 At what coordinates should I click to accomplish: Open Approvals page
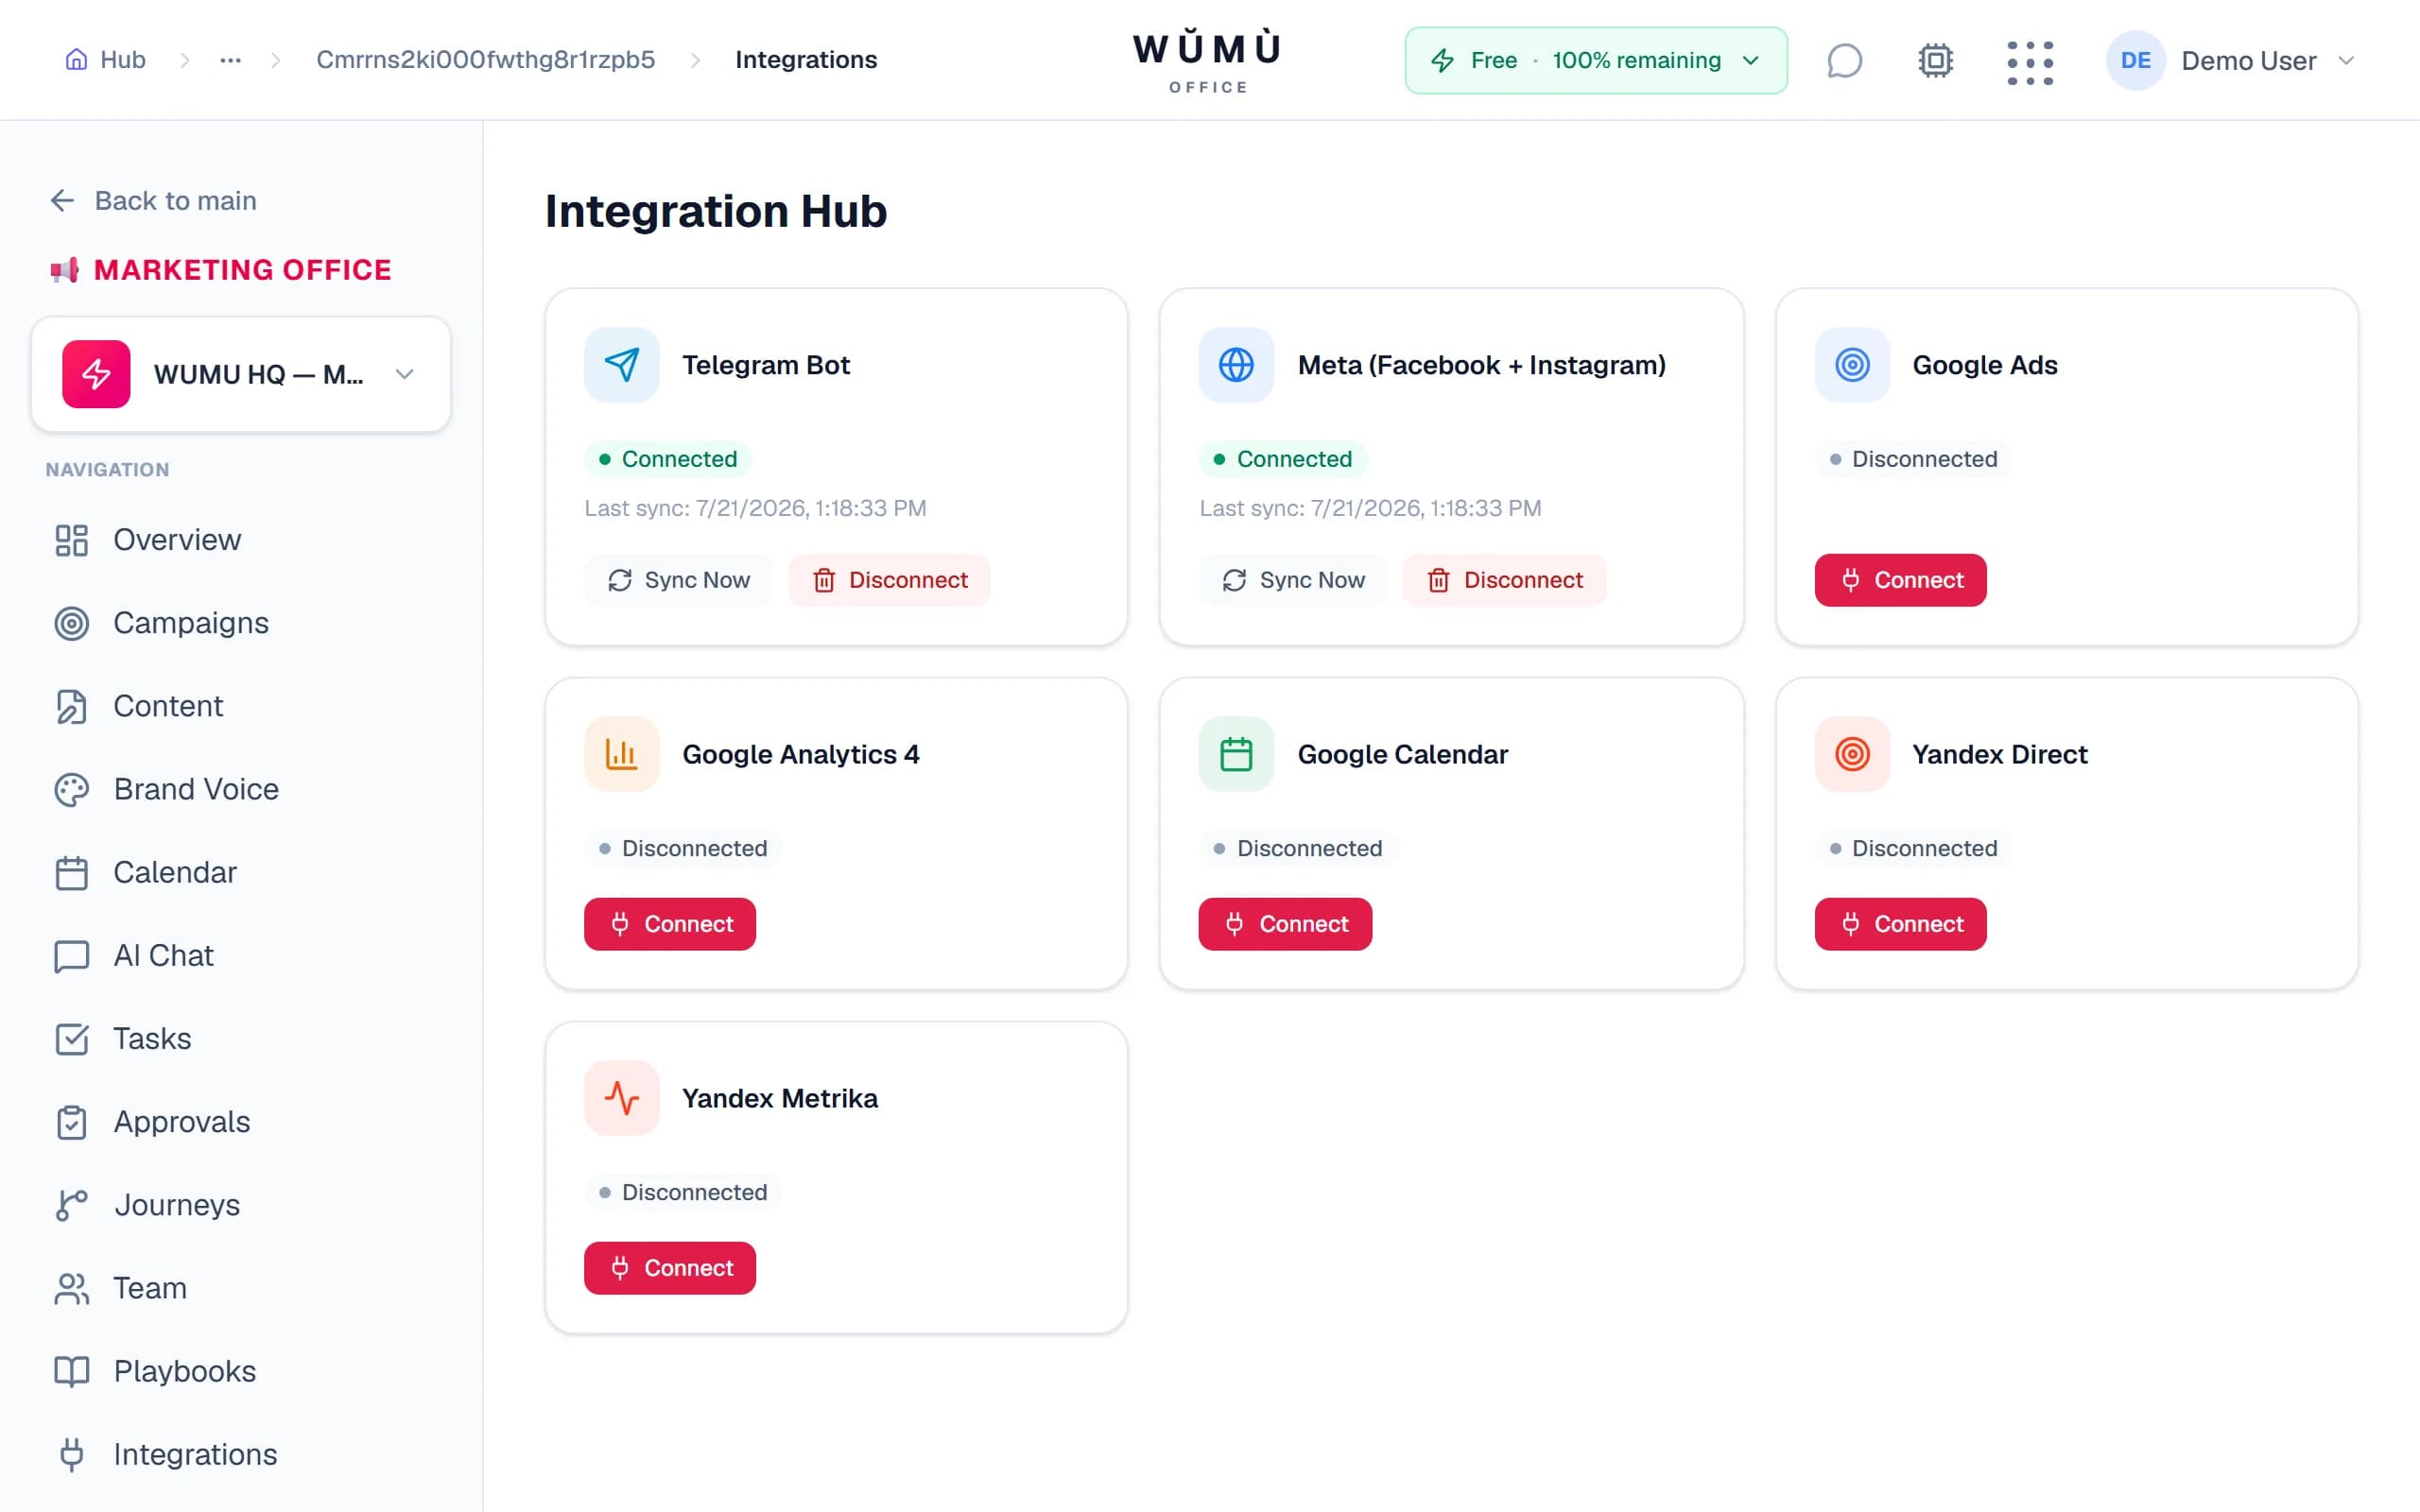tap(241, 1122)
